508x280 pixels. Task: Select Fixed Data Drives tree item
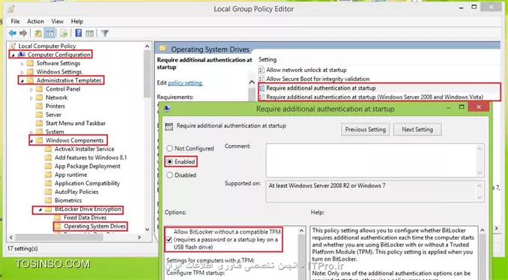(x=85, y=218)
